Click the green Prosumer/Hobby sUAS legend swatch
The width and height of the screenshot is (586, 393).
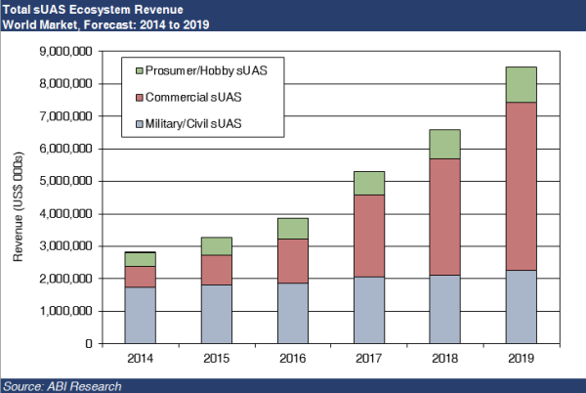point(140,70)
